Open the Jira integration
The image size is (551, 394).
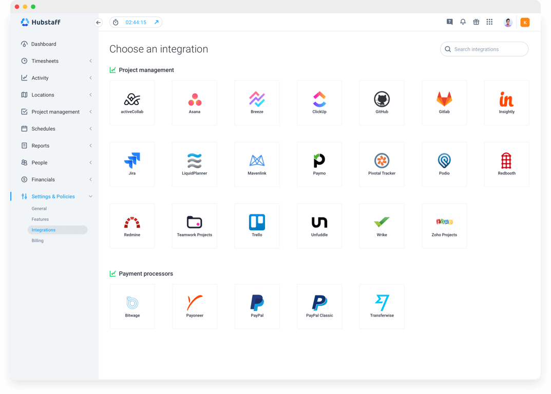click(132, 164)
